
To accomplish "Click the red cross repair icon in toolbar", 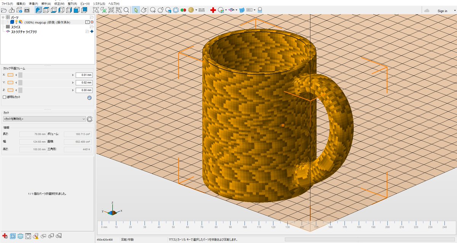I will coord(213,10).
